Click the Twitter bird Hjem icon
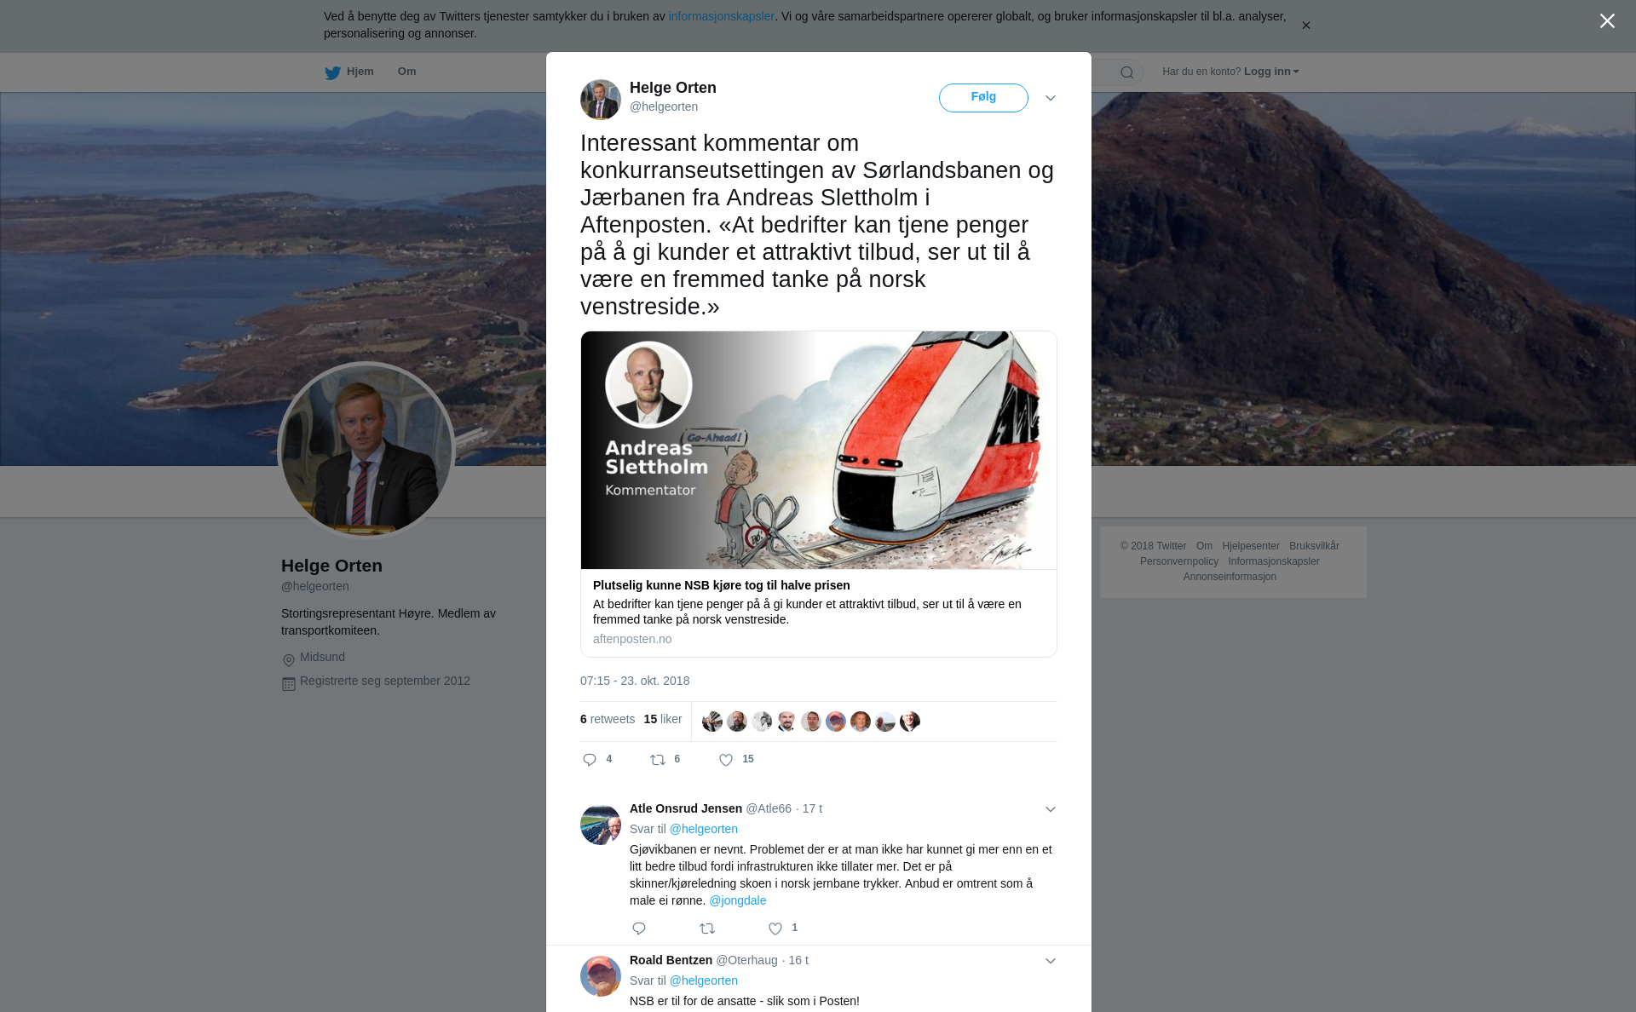 click(332, 72)
